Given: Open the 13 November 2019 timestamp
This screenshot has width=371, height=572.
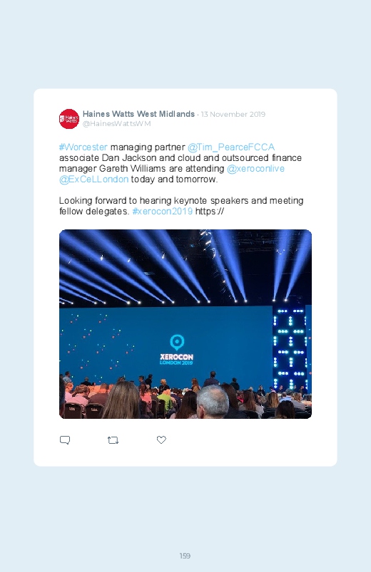Looking at the screenshot, I should (x=233, y=114).
